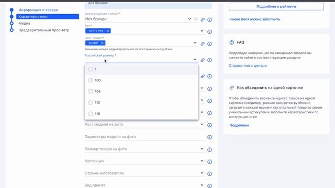Image resolution: width=335 pixels, height=188 pixels.
Task: Expand the Цвет товара dropdown arrow
Action: pyautogui.click(x=195, y=43)
